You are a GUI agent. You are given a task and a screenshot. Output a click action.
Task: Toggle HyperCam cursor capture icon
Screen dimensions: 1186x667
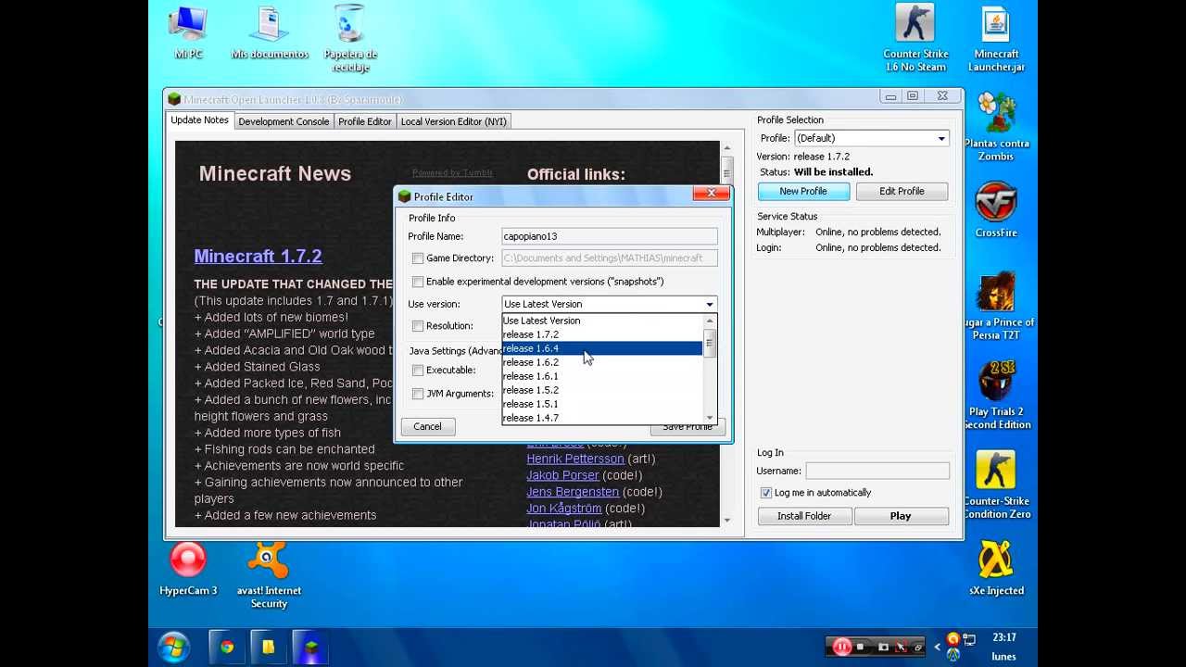pyautogui.click(x=900, y=647)
